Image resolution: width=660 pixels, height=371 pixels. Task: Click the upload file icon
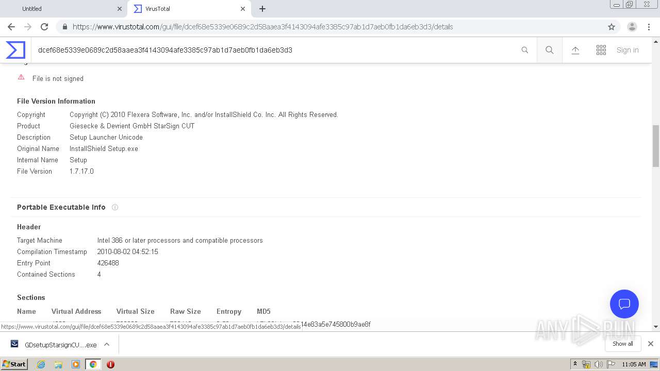pos(575,50)
